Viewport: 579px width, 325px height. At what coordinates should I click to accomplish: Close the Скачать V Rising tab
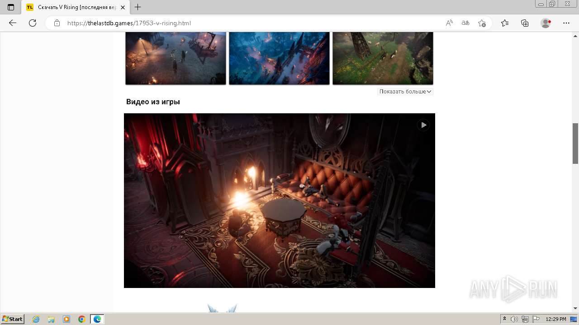123,7
